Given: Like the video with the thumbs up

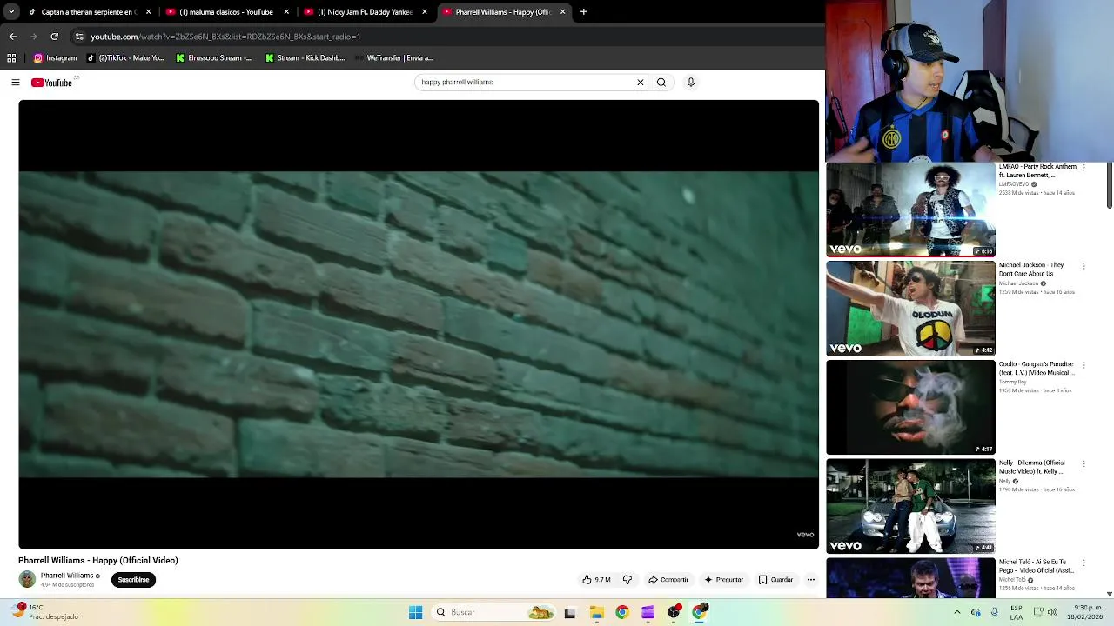Looking at the screenshot, I should click(x=596, y=580).
